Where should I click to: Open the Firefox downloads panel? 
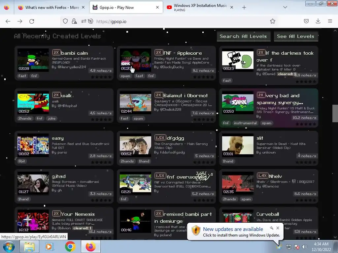[x=318, y=21]
